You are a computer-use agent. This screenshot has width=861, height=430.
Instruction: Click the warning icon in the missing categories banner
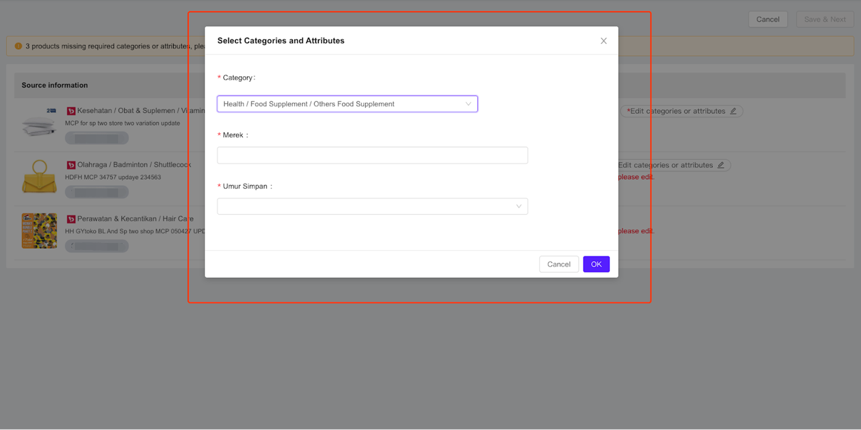(19, 46)
